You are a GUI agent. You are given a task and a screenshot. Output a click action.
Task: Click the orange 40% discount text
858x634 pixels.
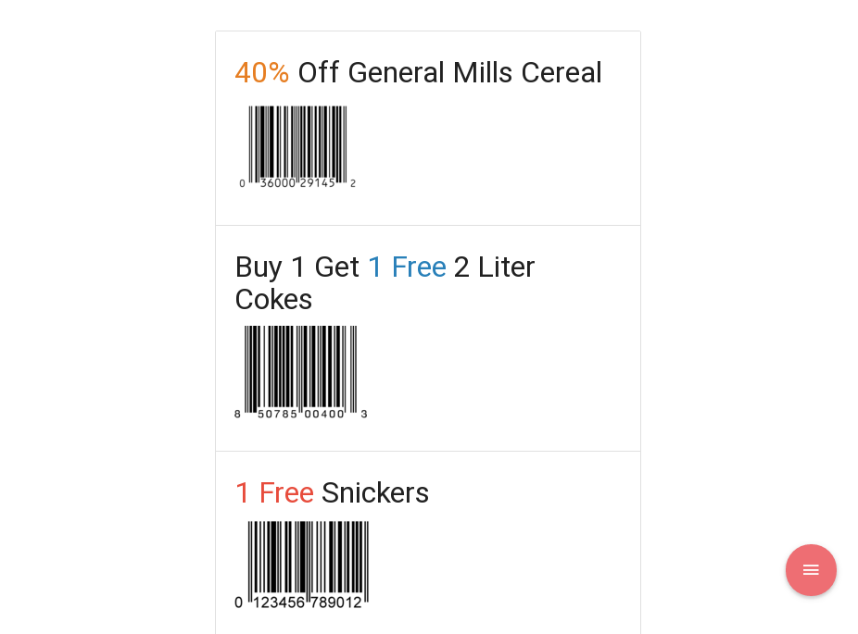point(262,72)
